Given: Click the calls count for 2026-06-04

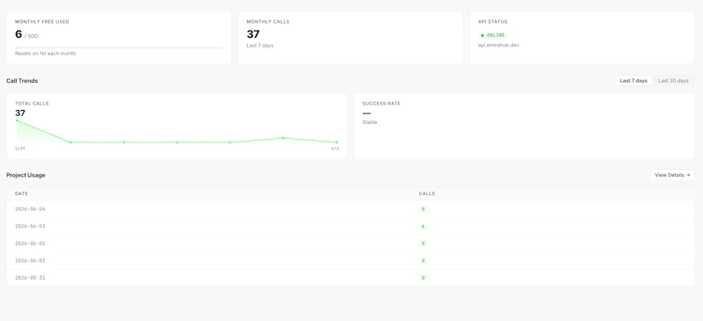Looking at the screenshot, I should point(423,209).
